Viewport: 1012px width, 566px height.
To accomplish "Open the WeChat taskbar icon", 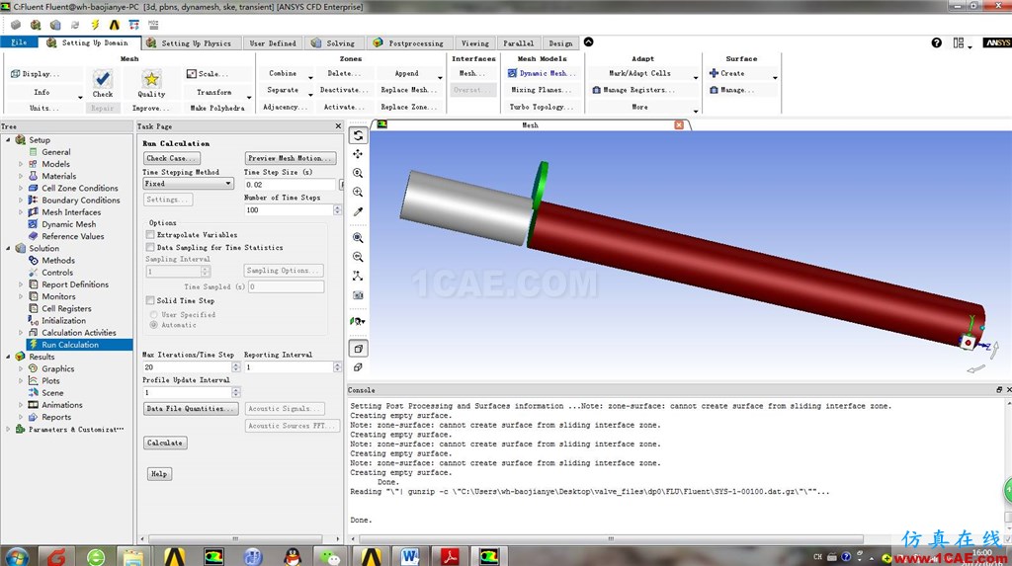I will pyautogui.click(x=330, y=556).
